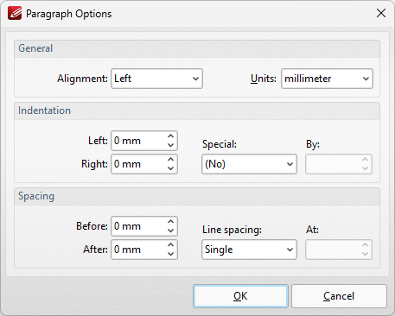Click the PDF editor app icon in title bar

(15, 13)
